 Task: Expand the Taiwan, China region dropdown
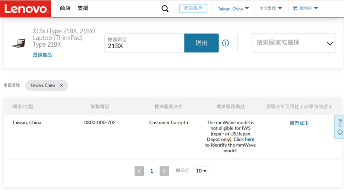click(x=233, y=9)
